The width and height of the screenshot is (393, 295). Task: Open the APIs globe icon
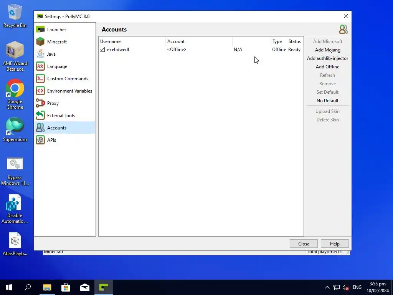pyautogui.click(x=40, y=140)
